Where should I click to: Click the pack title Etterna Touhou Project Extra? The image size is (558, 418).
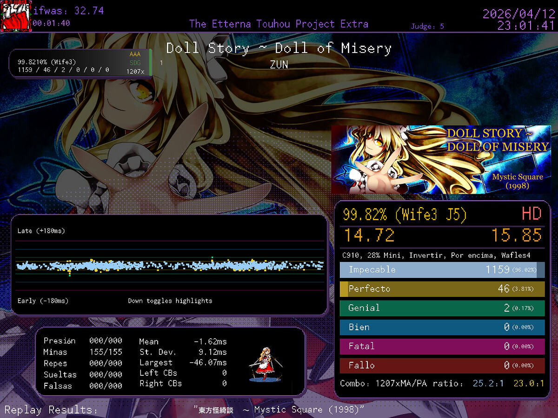pyautogui.click(x=279, y=24)
